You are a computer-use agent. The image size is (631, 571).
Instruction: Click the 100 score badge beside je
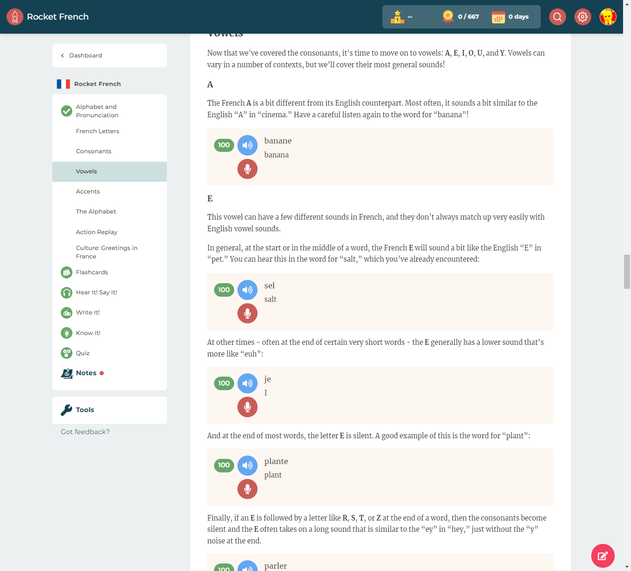tap(224, 384)
